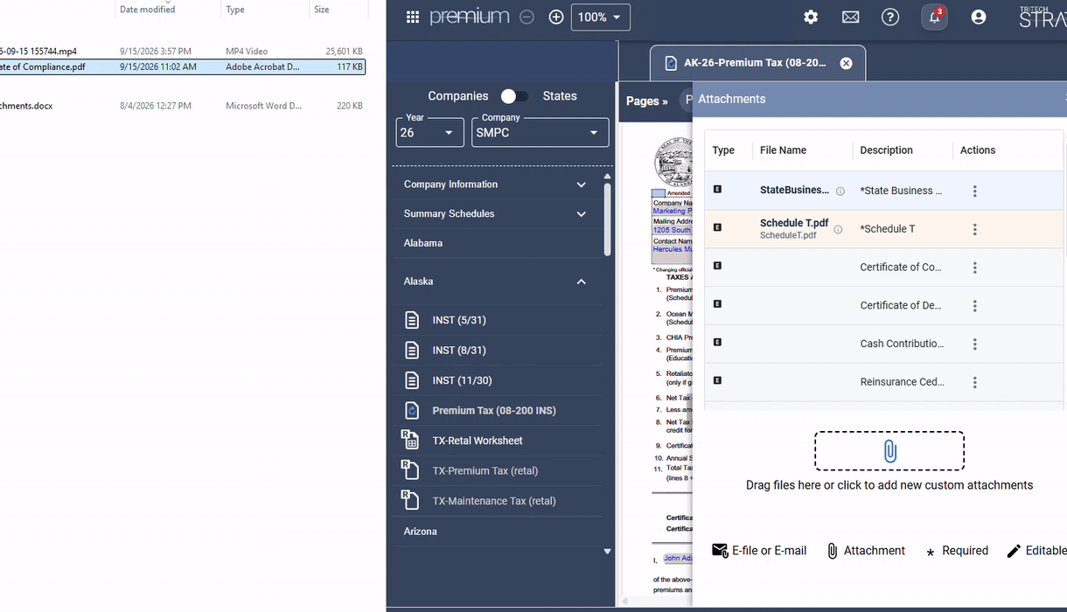Open actions menu for StateBusiness attachment row
The width and height of the screenshot is (1067, 612).
974,191
